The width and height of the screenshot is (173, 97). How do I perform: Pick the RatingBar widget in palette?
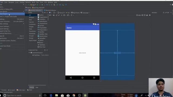(x=41, y=38)
